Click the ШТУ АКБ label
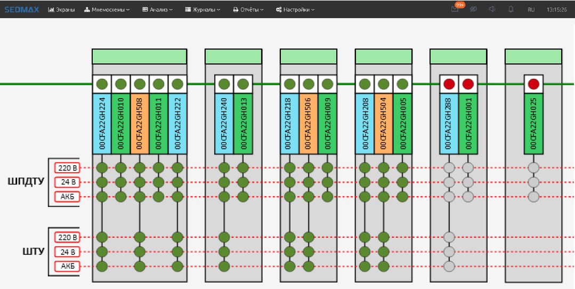The image size is (575, 289). tap(67, 266)
